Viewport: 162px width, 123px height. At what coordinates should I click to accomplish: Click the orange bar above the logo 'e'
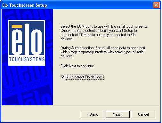point(17,26)
